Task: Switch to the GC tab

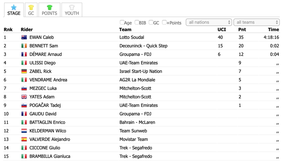Action: point(31,10)
